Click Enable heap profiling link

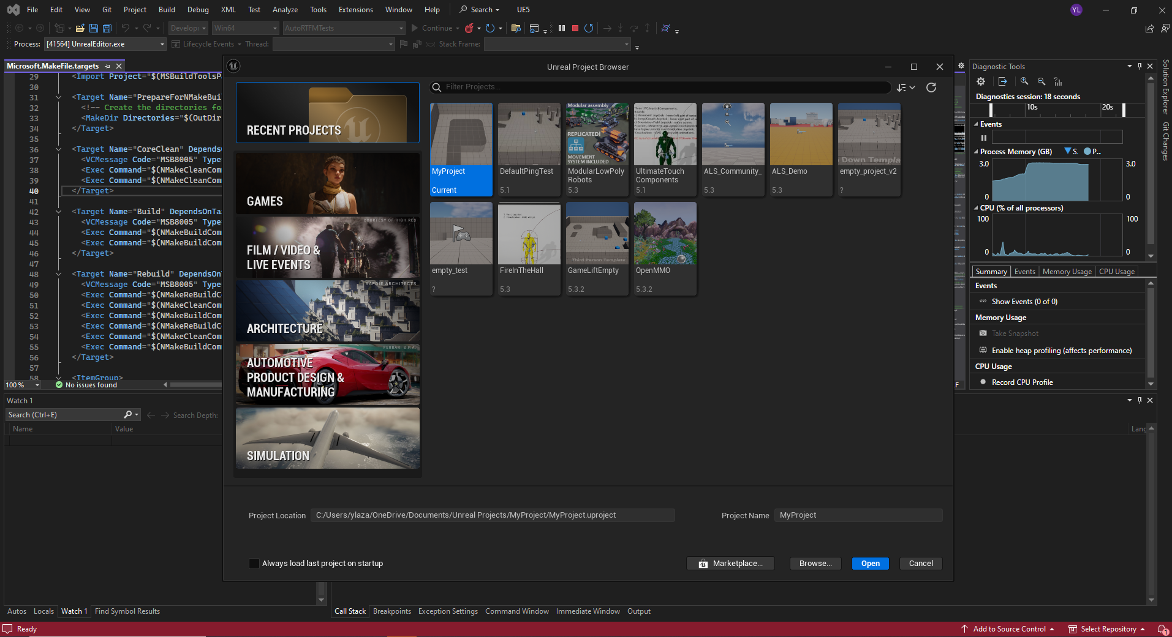[x=1062, y=351]
